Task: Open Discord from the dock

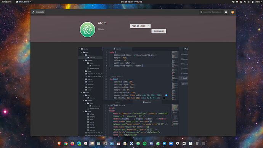Action: (x=151, y=143)
